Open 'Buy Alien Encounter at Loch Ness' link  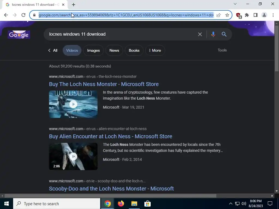click(x=111, y=136)
